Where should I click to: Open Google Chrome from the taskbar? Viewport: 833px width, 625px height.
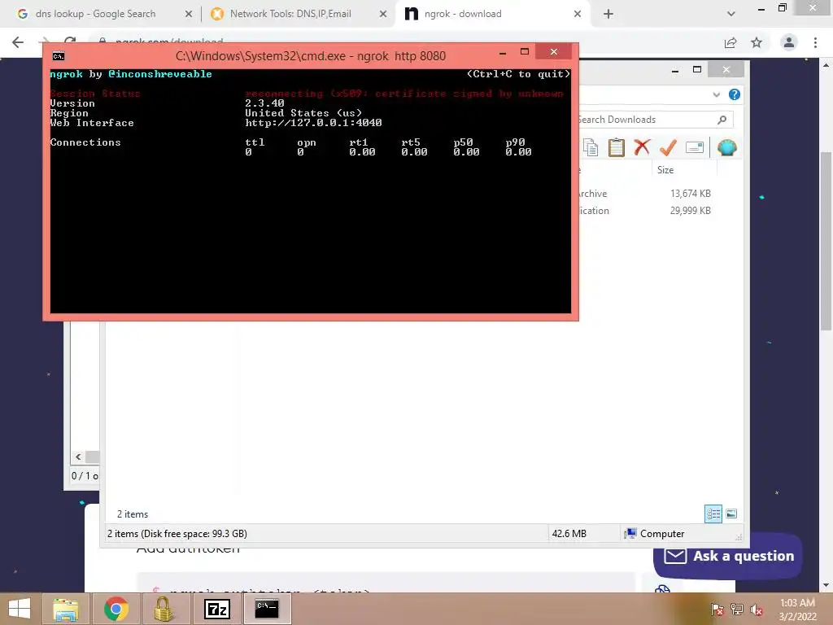point(116,609)
